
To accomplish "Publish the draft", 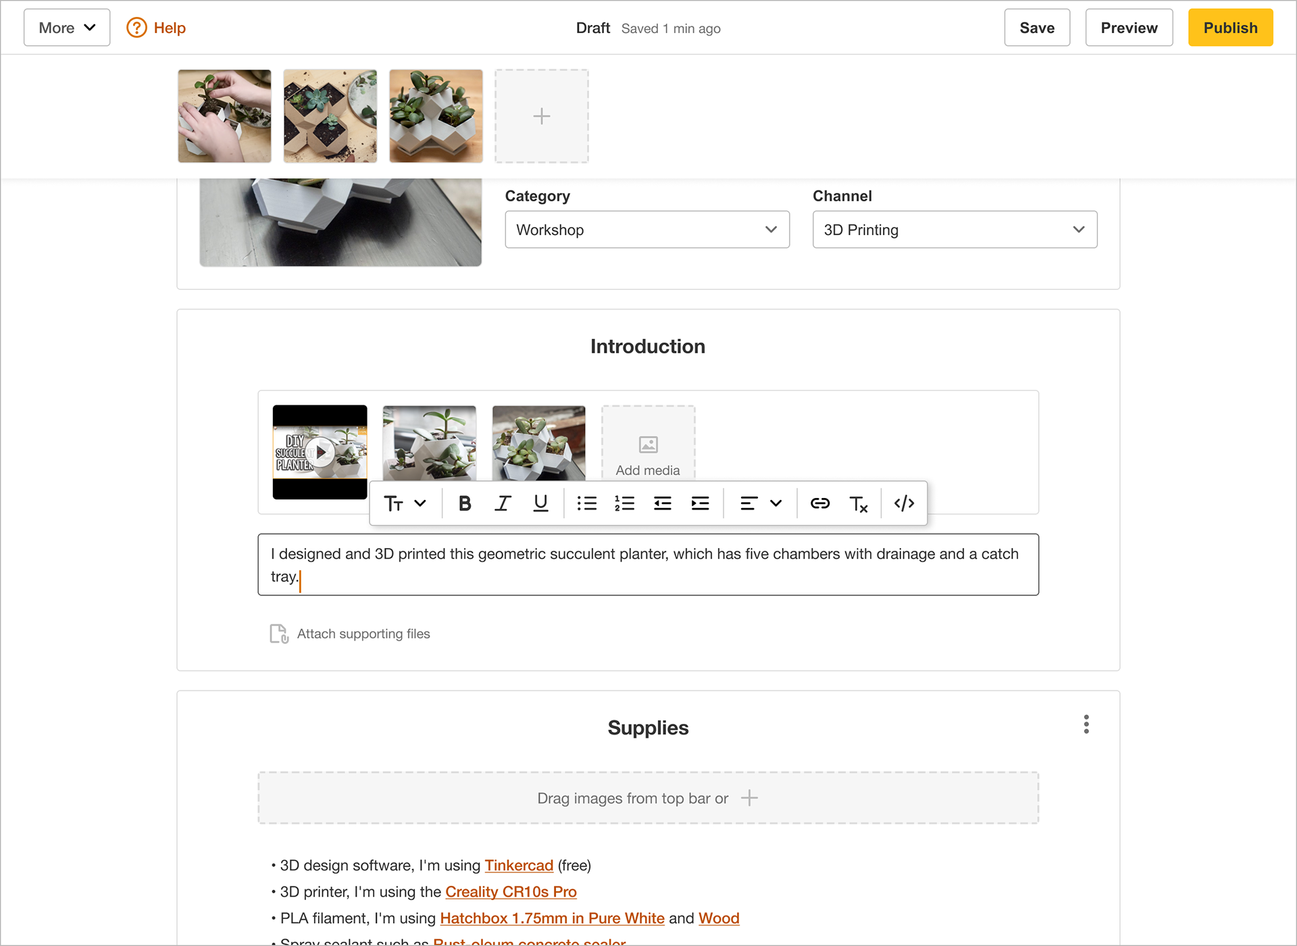I will [1231, 28].
